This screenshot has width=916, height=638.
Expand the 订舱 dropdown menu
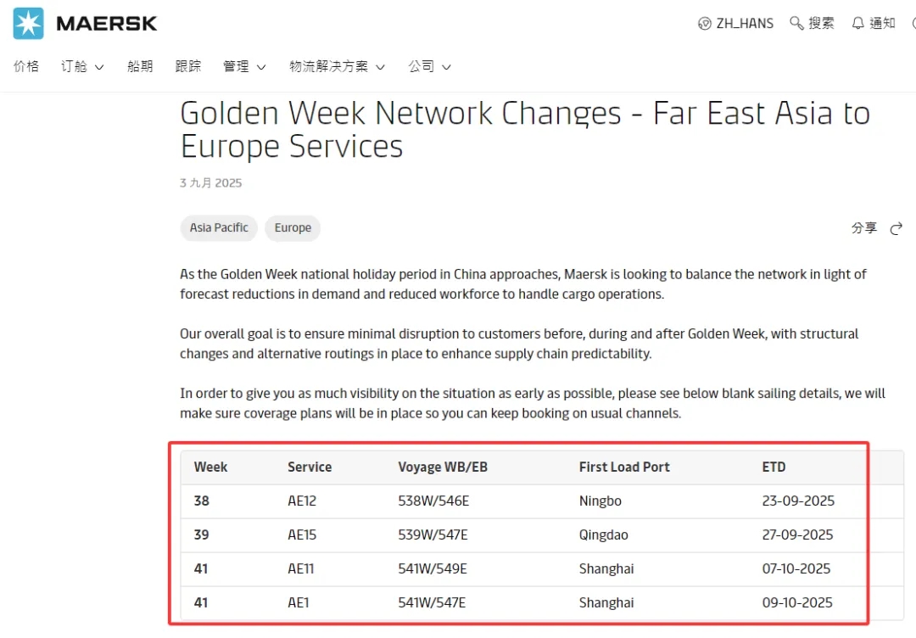point(82,66)
